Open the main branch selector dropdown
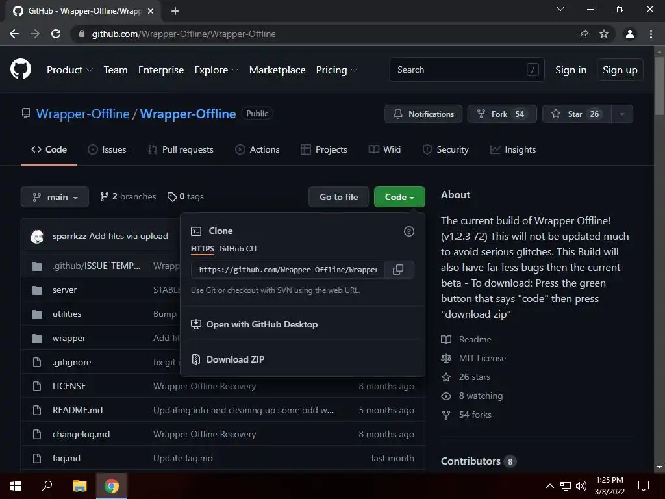The image size is (665, 499). click(55, 198)
